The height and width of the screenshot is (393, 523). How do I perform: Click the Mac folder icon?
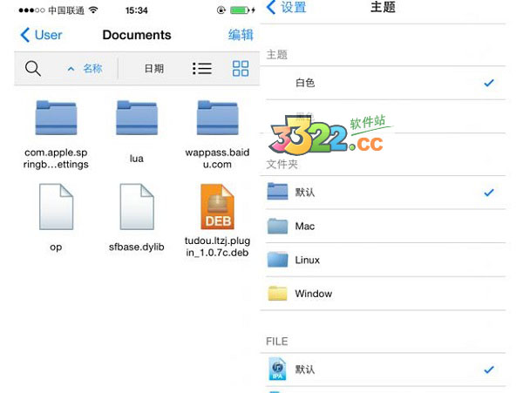(277, 226)
